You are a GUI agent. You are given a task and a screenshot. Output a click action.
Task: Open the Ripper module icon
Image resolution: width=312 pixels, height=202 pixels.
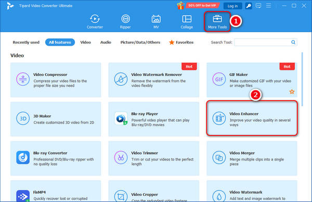point(125,19)
